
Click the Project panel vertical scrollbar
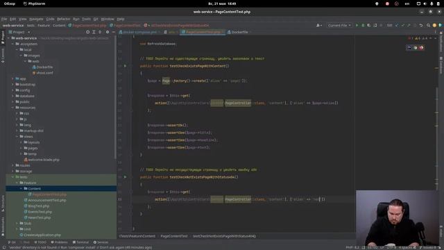115,97
